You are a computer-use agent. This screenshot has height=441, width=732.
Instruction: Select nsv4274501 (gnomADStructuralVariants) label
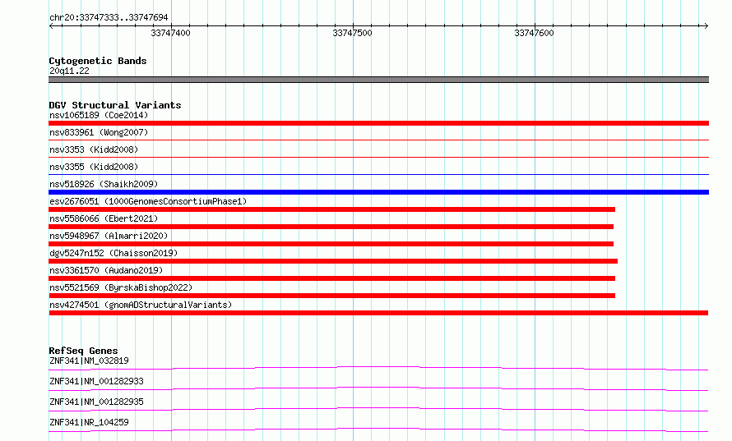[141, 305]
